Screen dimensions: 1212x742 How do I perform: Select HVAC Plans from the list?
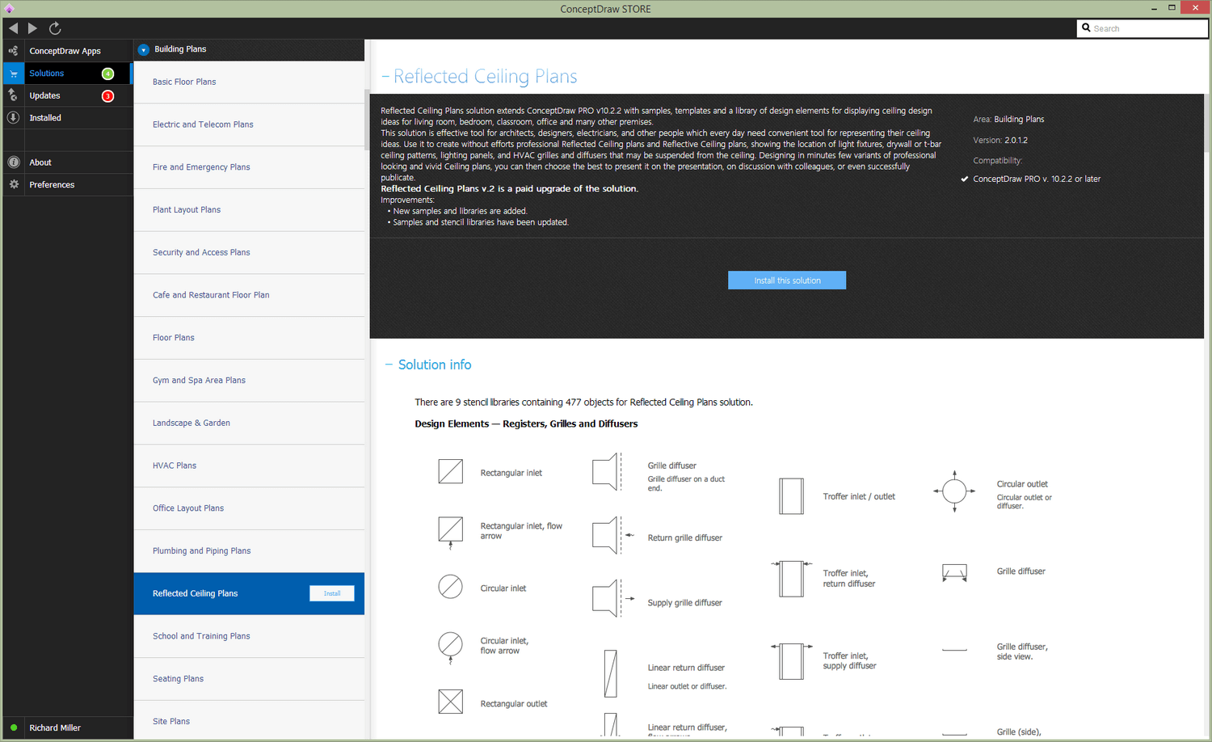pyautogui.click(x=175, y=466)
